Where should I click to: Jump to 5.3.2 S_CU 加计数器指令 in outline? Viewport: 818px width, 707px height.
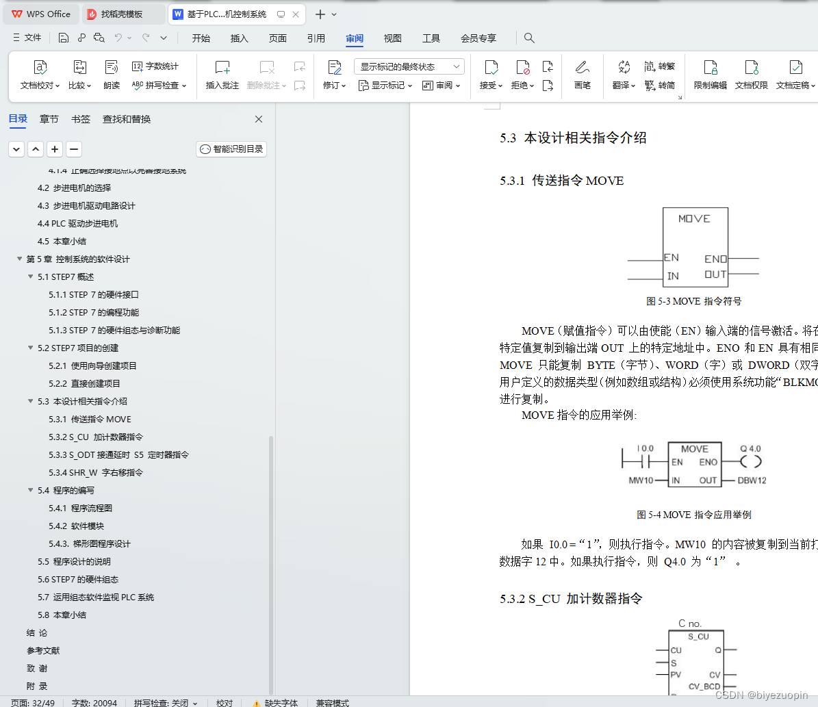(96, 437)
